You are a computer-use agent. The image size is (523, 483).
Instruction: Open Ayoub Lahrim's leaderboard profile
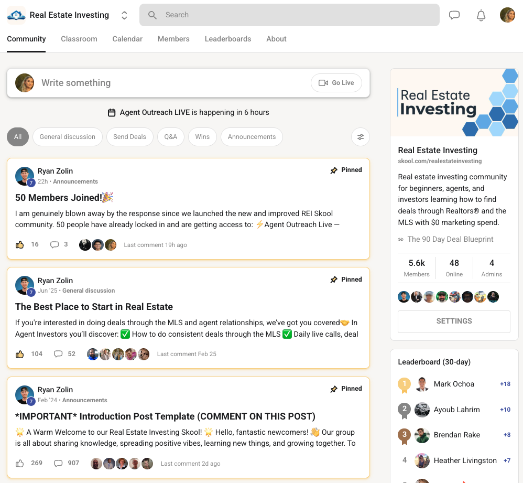click(x=456, y=410)
